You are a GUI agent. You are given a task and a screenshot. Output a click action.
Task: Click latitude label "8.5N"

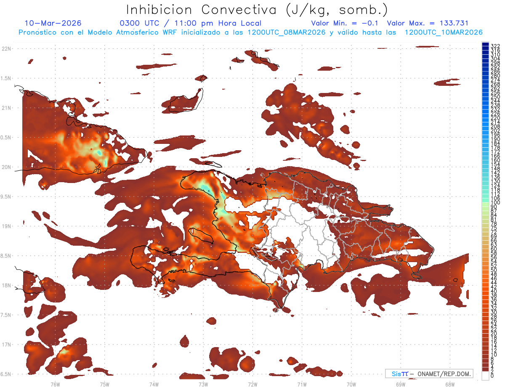click(6, 256)
